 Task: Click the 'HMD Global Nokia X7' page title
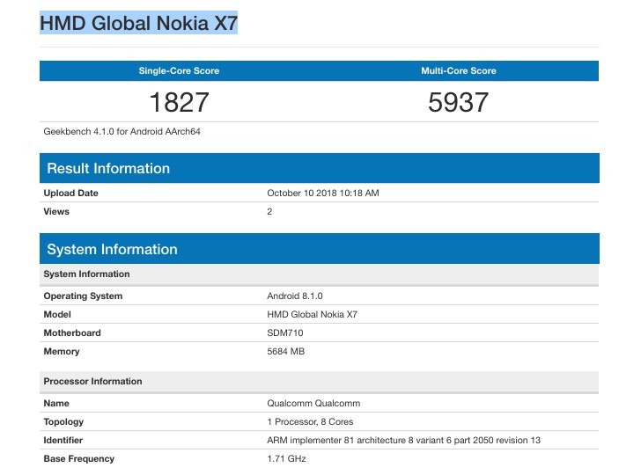coord(138,23)
